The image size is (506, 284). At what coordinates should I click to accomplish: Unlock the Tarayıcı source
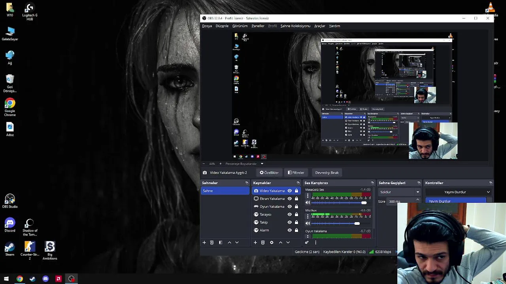pyautogui.click(x=296, y=215)
